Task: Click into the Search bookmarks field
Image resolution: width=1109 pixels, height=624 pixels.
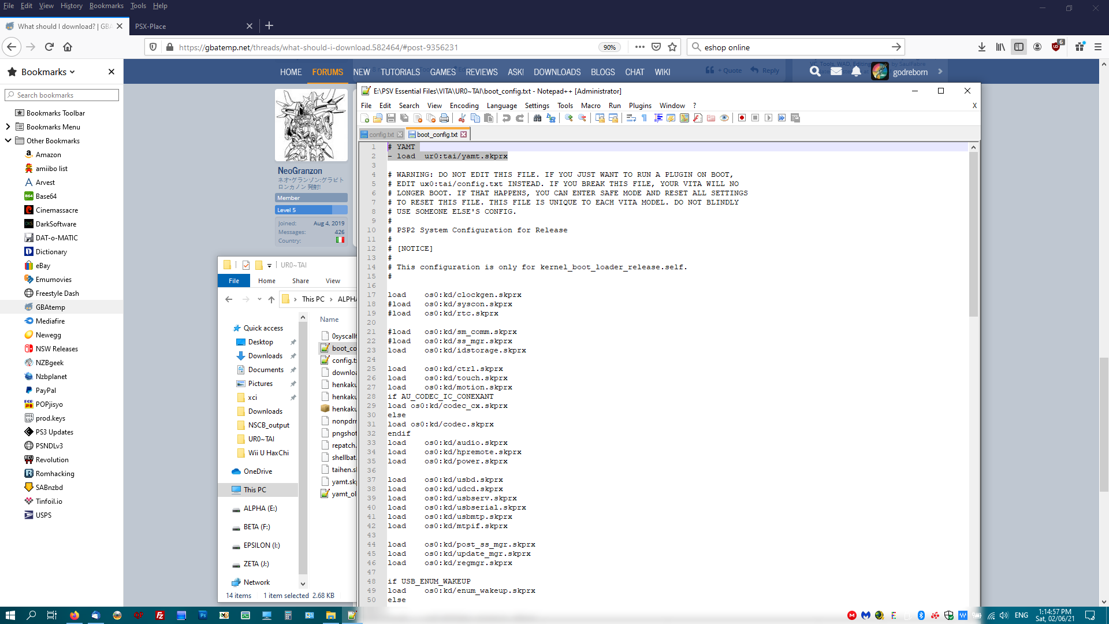Action: [x=62, y=95]
